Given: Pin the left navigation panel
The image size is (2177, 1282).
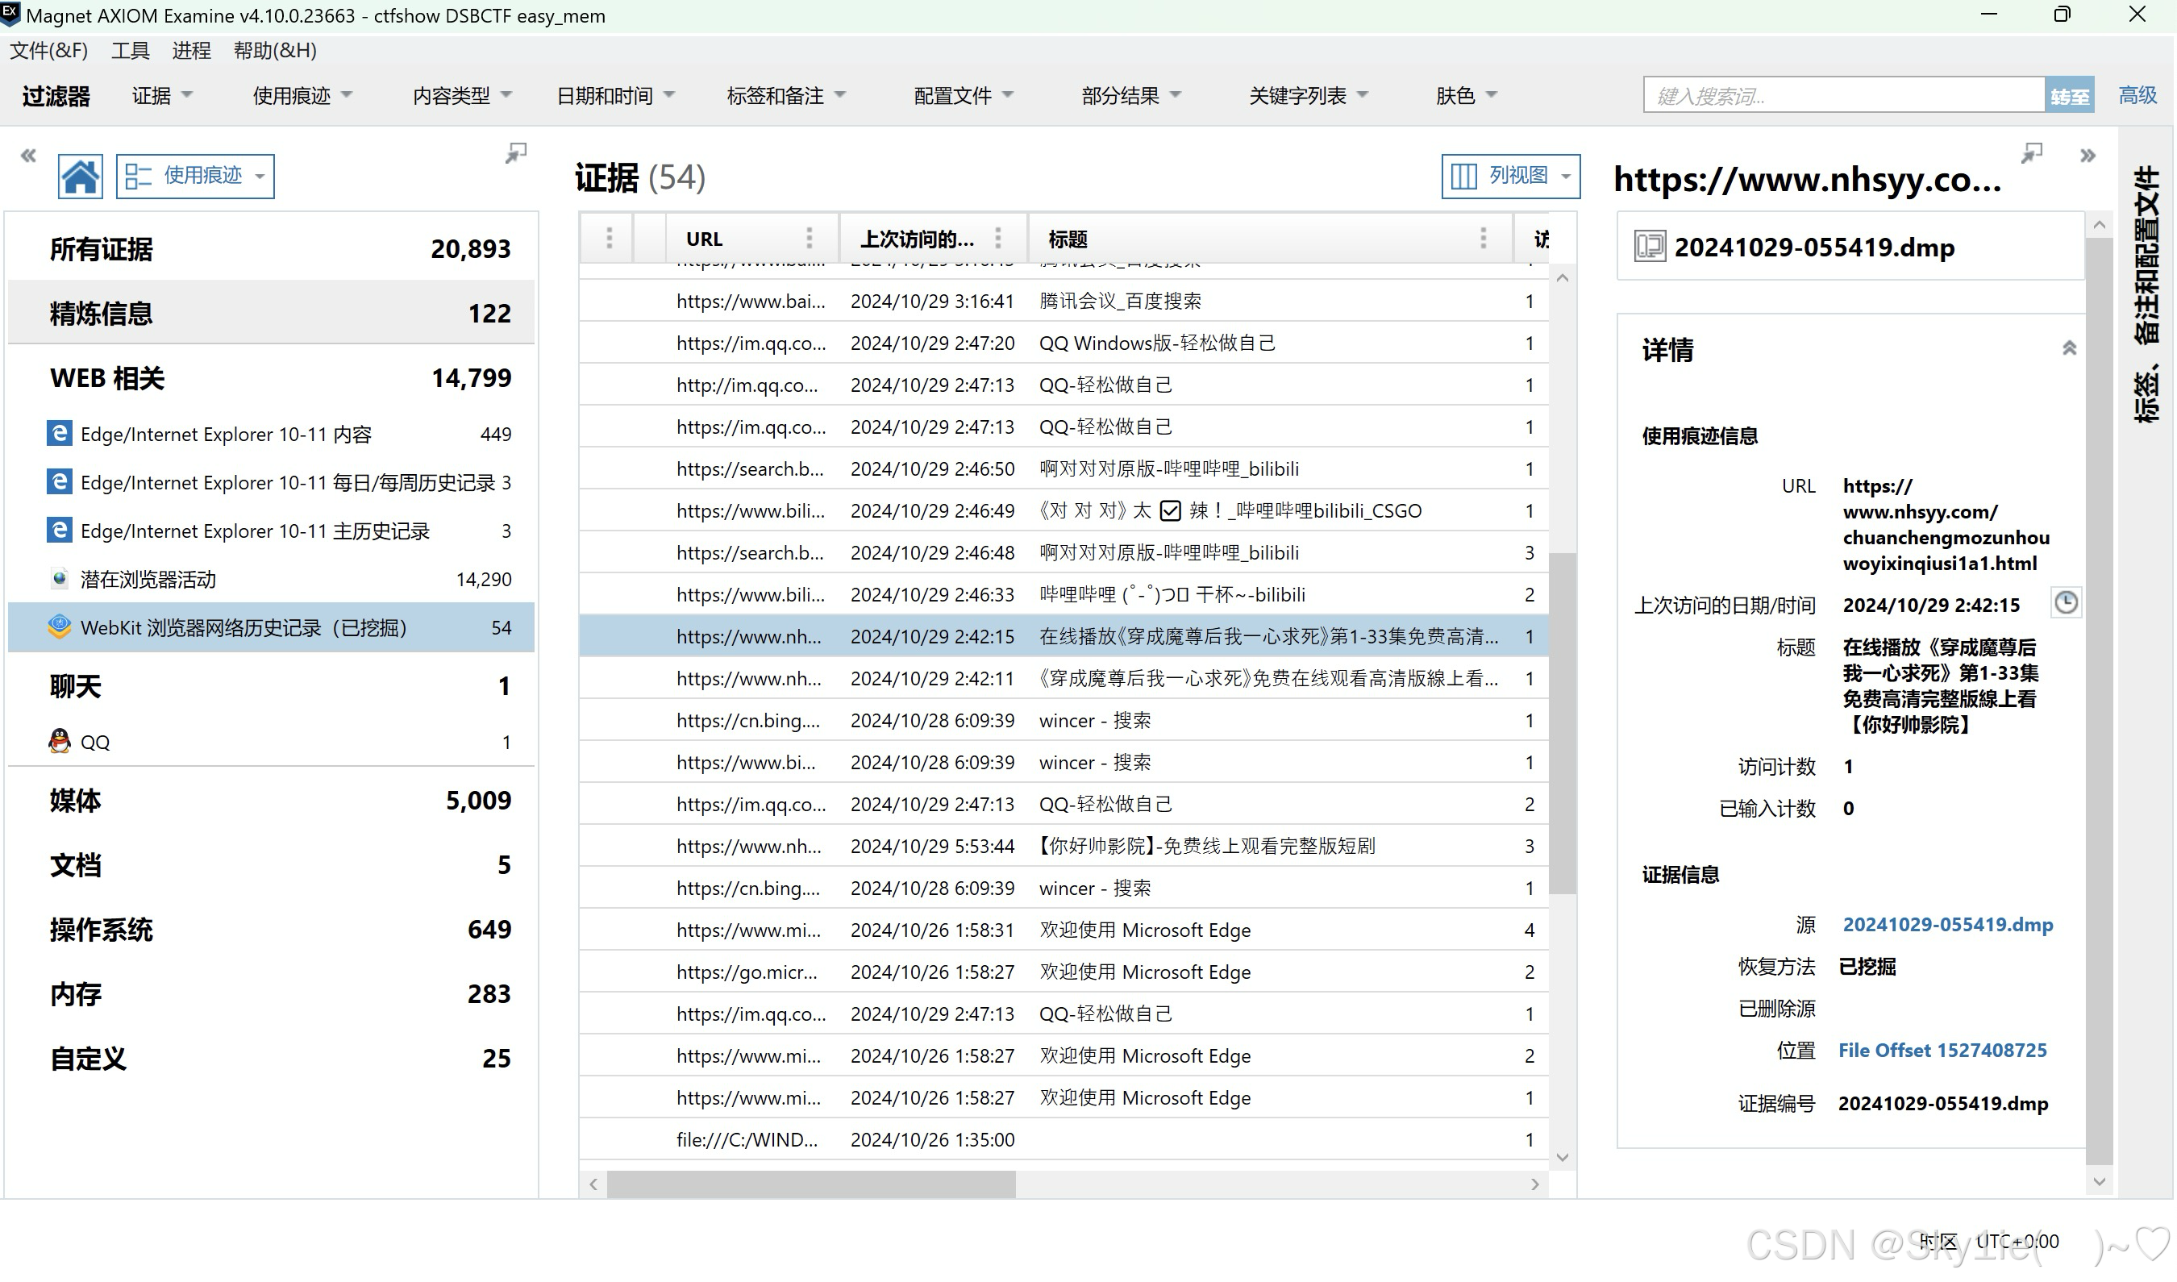Looking at the screenshot, I should (516, 154).
